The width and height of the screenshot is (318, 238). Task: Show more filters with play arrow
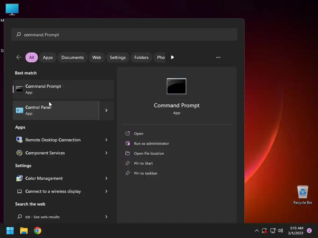coord(172,57)
